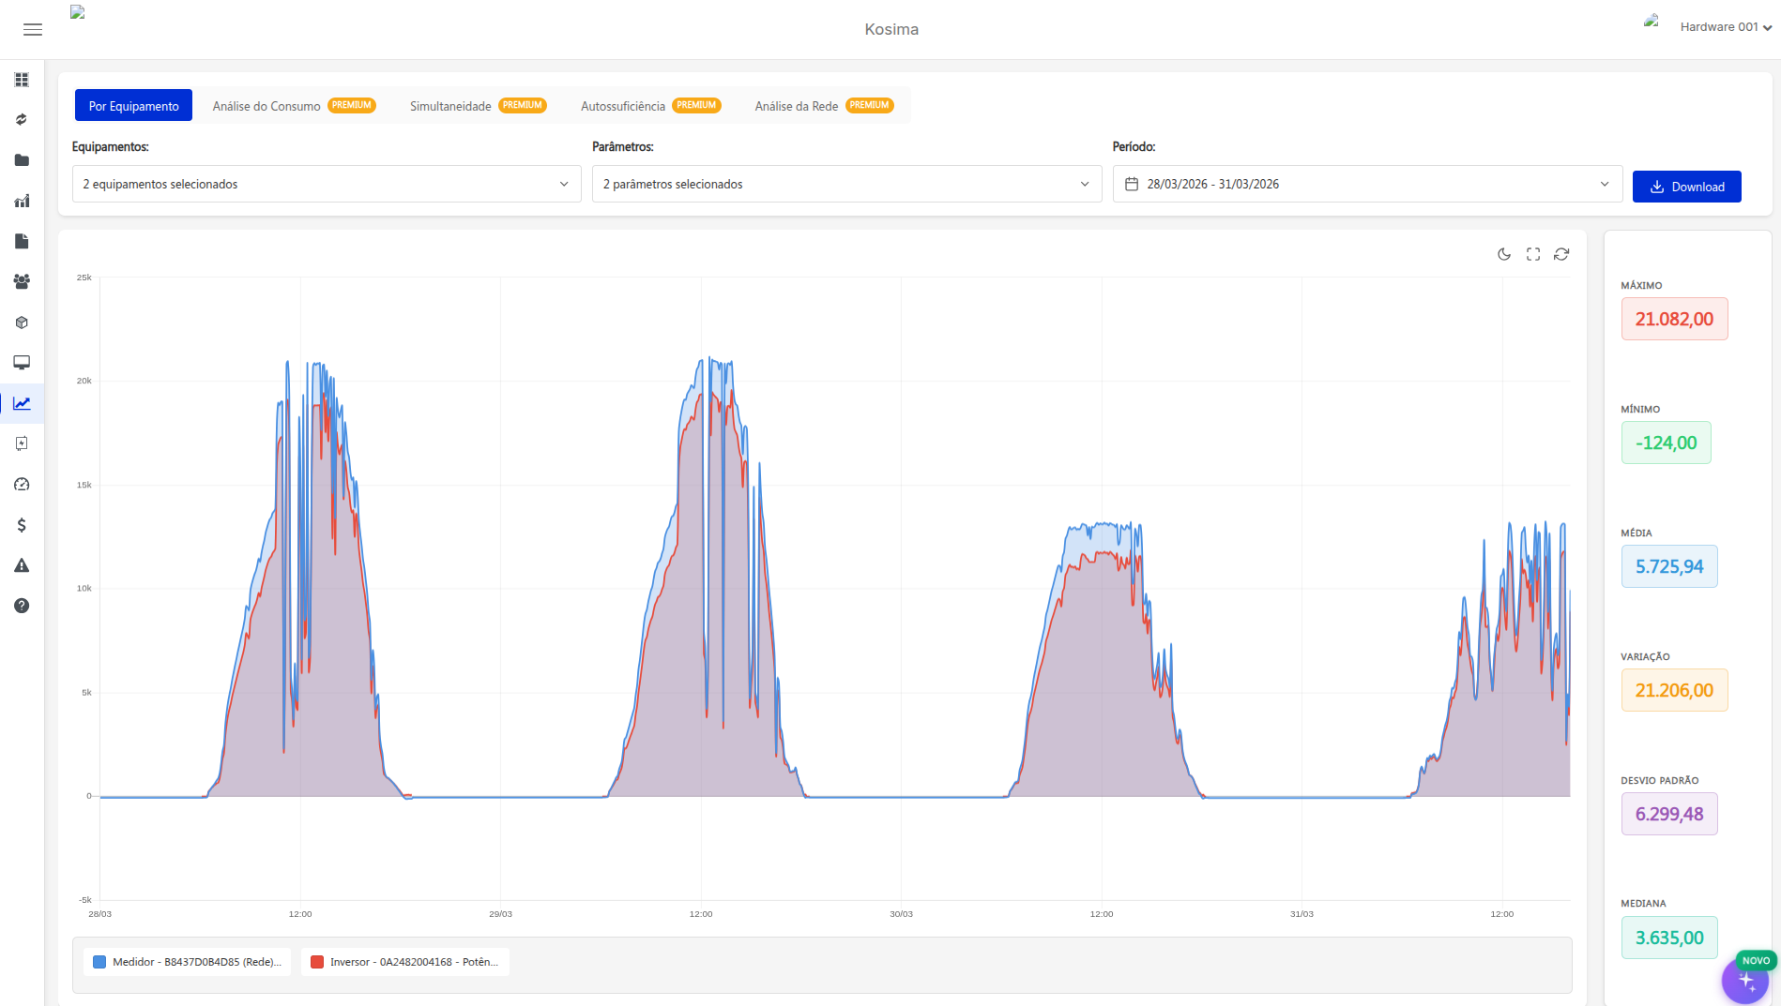Select the monitor icon in sidebar

22,363
